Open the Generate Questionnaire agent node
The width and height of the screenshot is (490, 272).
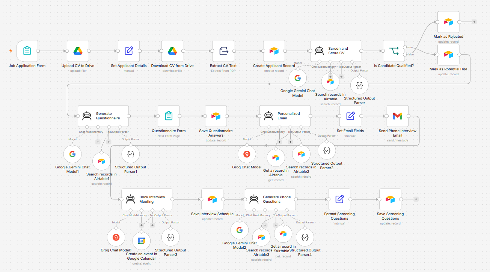pyautogui.click(x=103, y=116)
